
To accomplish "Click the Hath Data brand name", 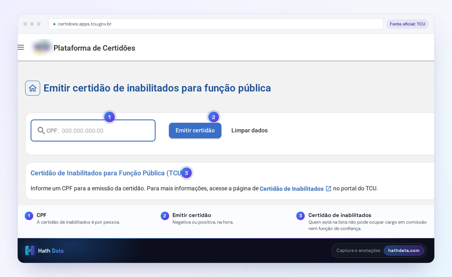I will [x=51, y=251].
